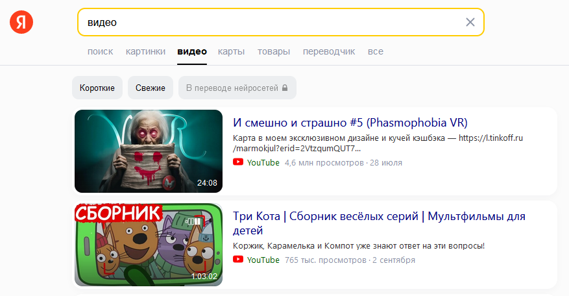Image resolution: width=569 pixels, height=296 pixels.
Task: Click the 24:08 duration badge
Action: pos(207,182)
